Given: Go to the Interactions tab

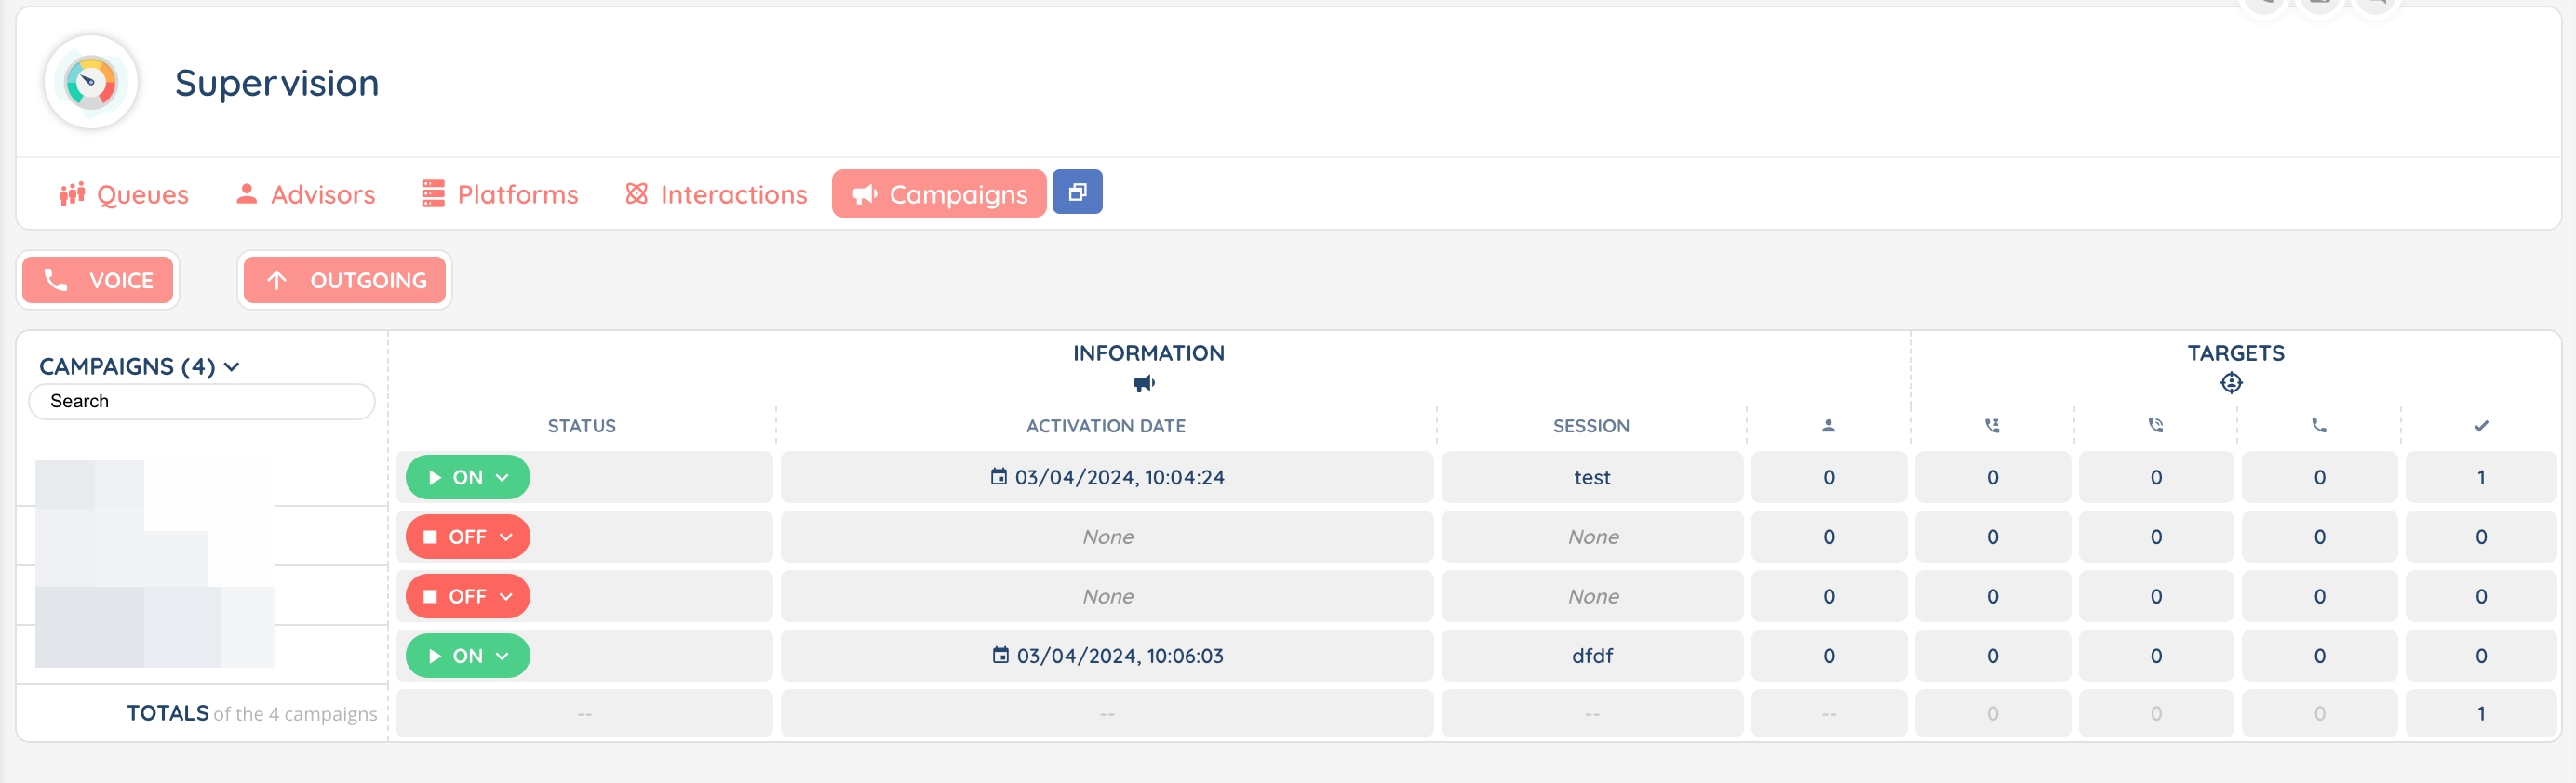Looking at the screenshot, I should pos(716,194).
